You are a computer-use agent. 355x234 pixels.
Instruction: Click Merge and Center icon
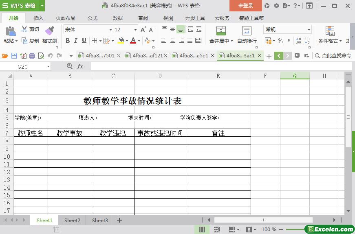[221, 31]
